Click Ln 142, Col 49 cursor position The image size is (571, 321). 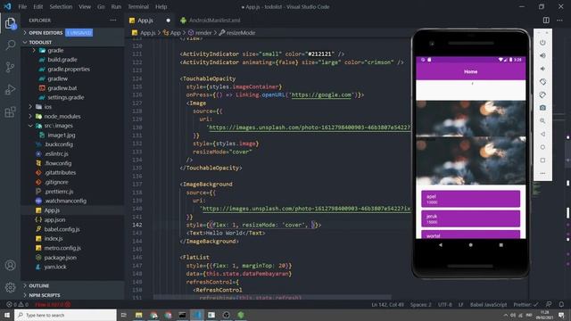click(x=387, y=304)
